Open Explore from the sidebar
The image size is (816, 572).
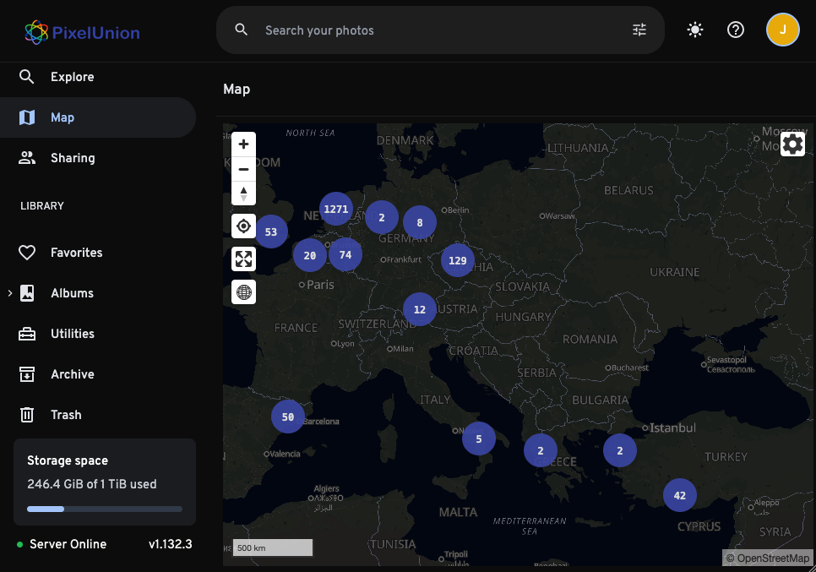coord(72,76)
